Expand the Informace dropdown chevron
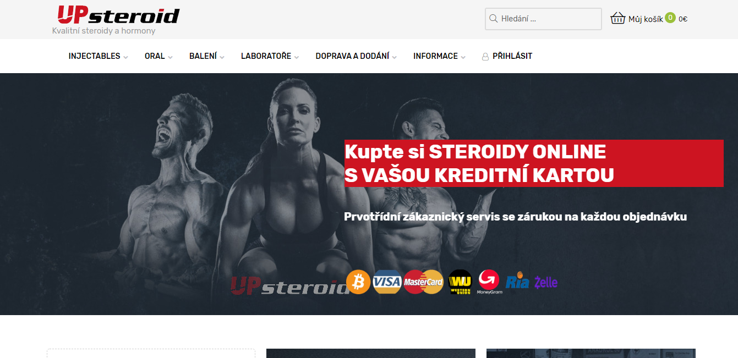This screenshot has height=358, width=738. tap(463, 57)
